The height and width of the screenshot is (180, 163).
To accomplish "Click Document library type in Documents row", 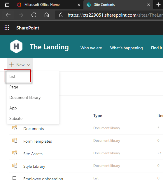I will coord(107,128).
